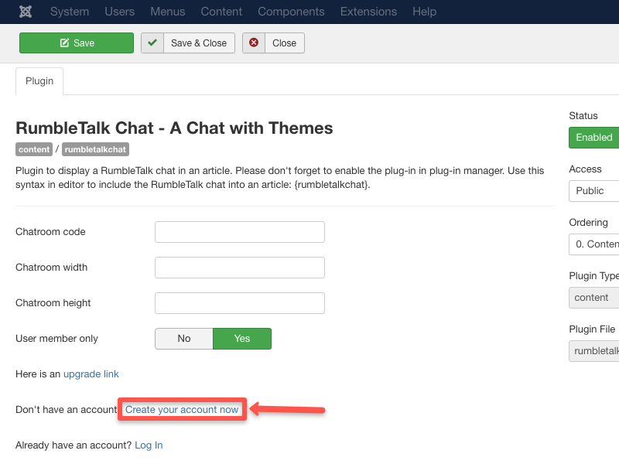Open the Ordering dropdown
619x464 pixels.
(x=596, y=244)
